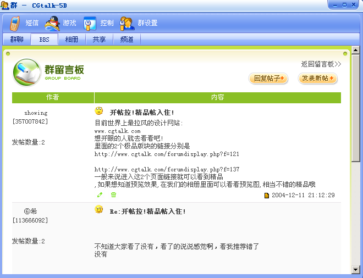Click the 群设置 group settings icon

(x=127, y=24)
